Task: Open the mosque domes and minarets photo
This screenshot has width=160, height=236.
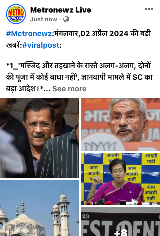Action: pyautogui.click(x=39, y=208)
